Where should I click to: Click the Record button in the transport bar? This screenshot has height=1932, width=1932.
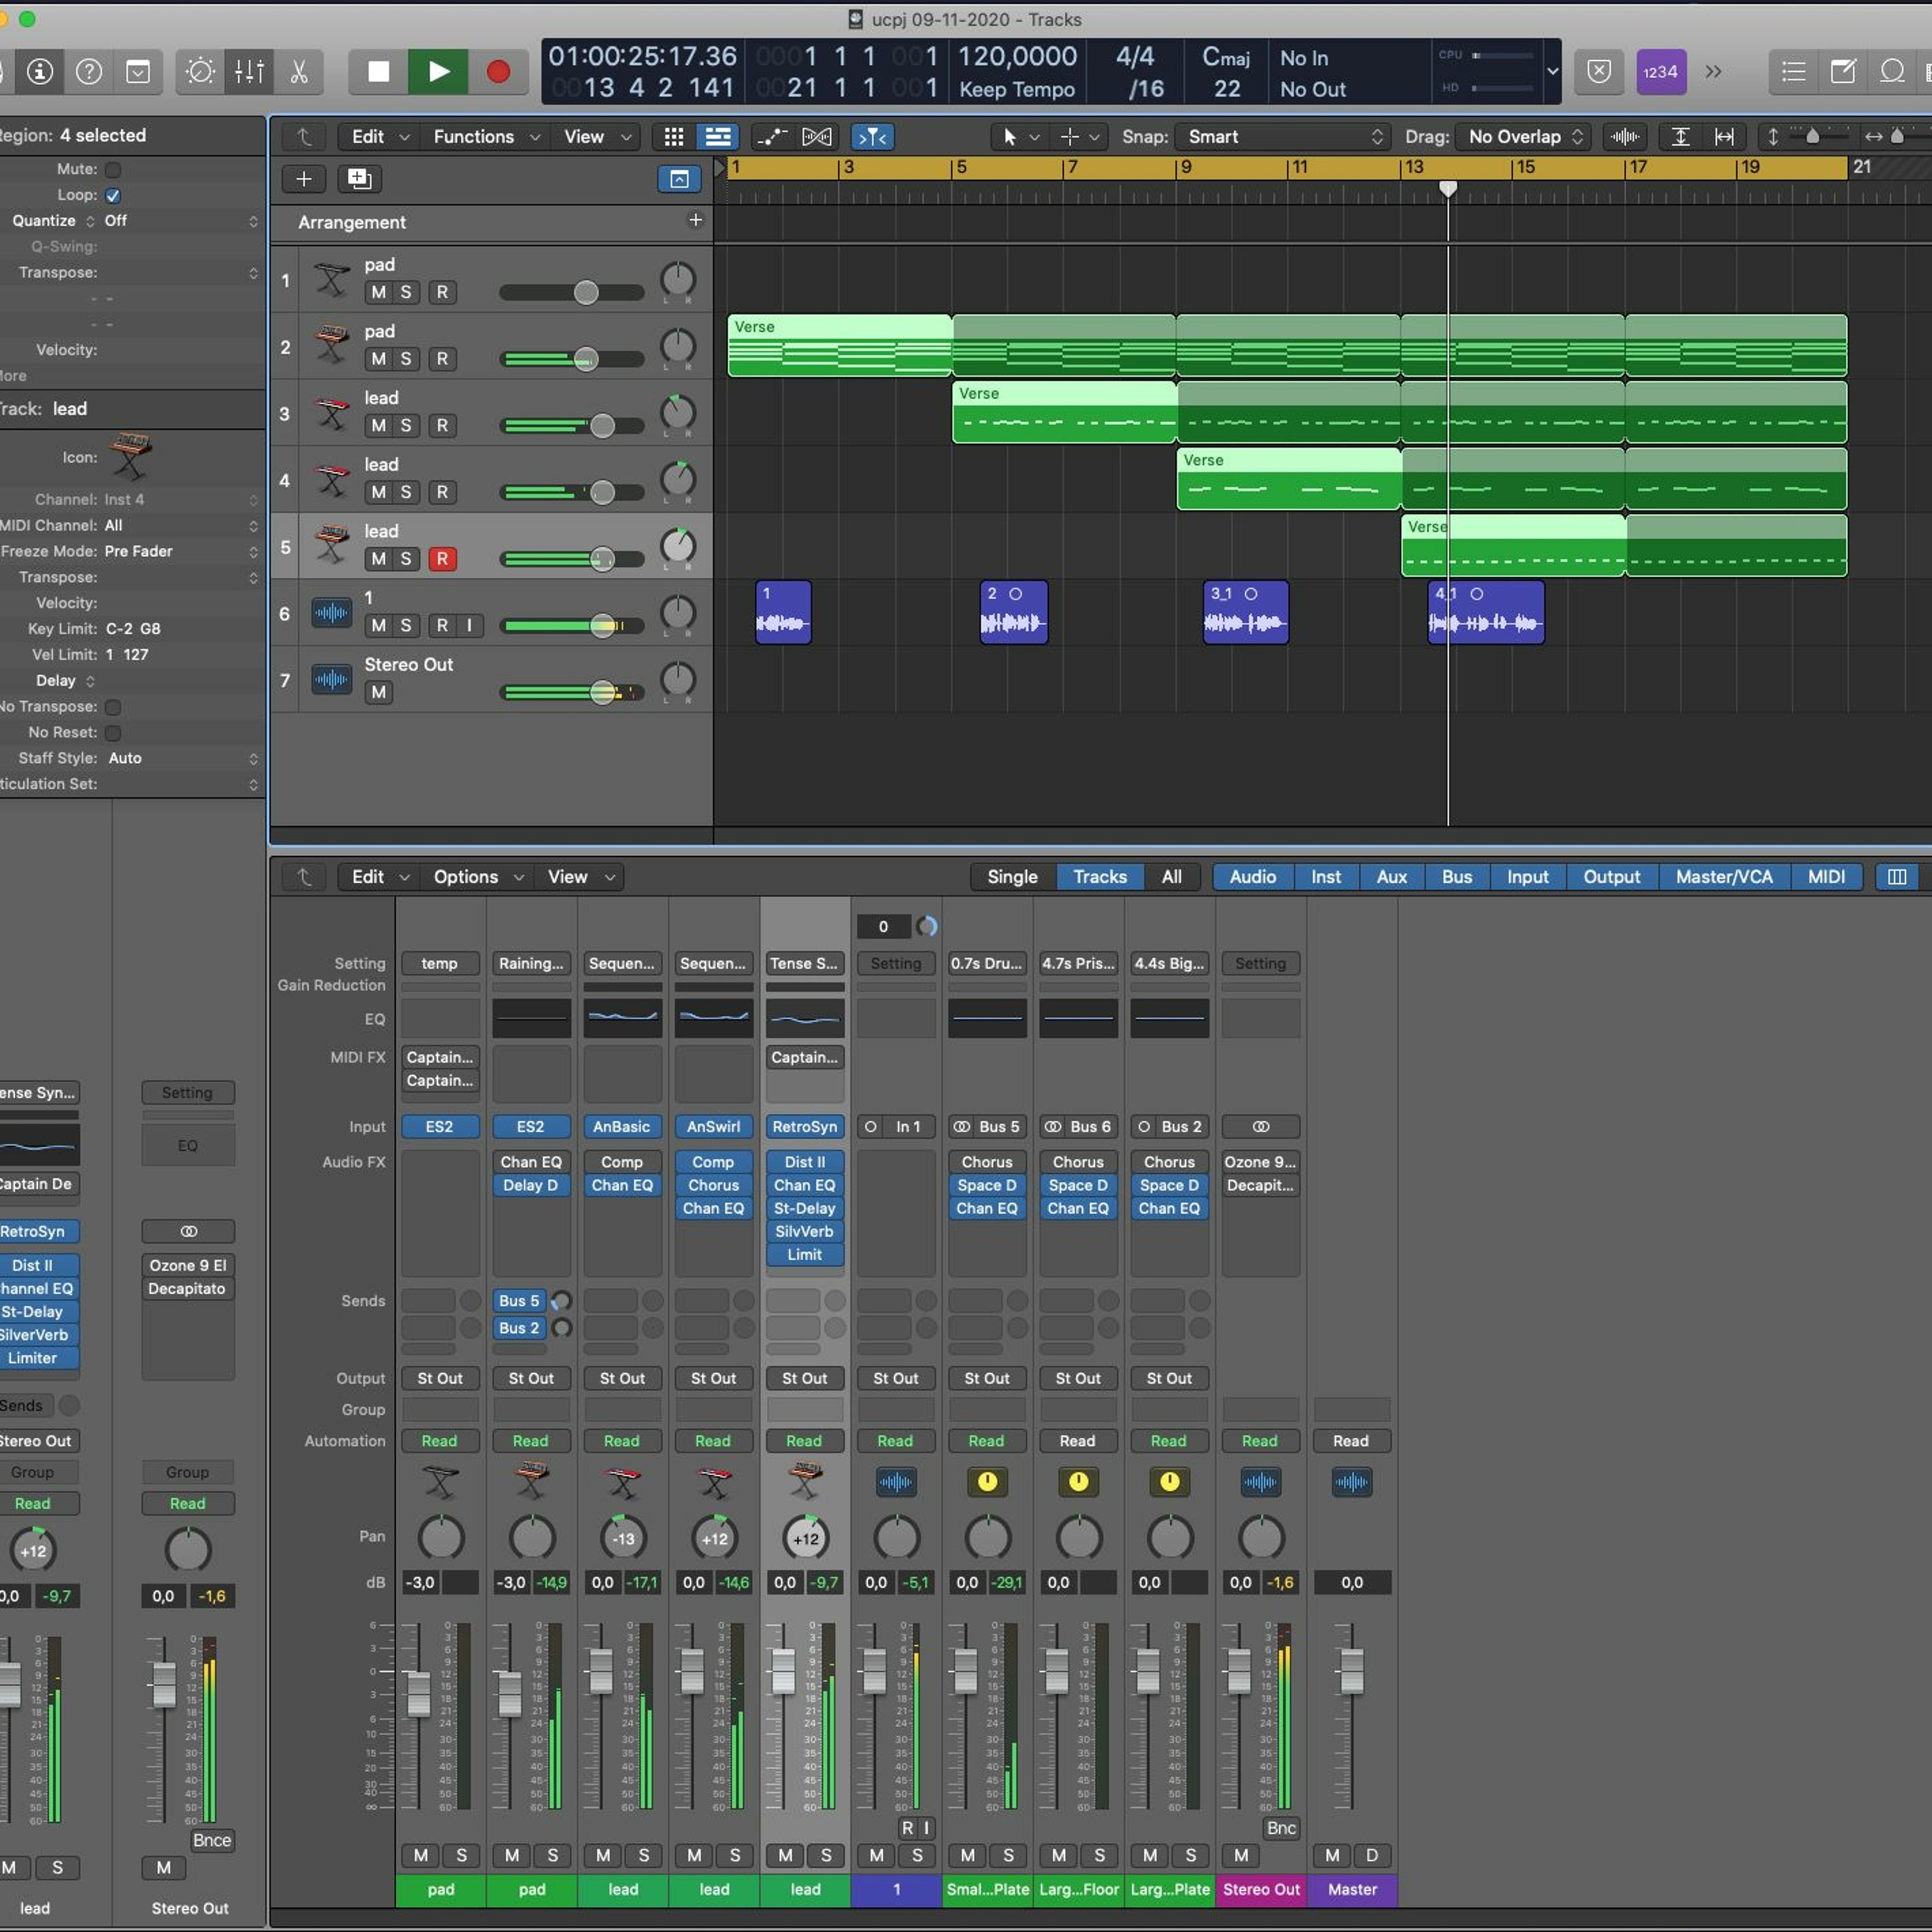click(x=497, y=71)
